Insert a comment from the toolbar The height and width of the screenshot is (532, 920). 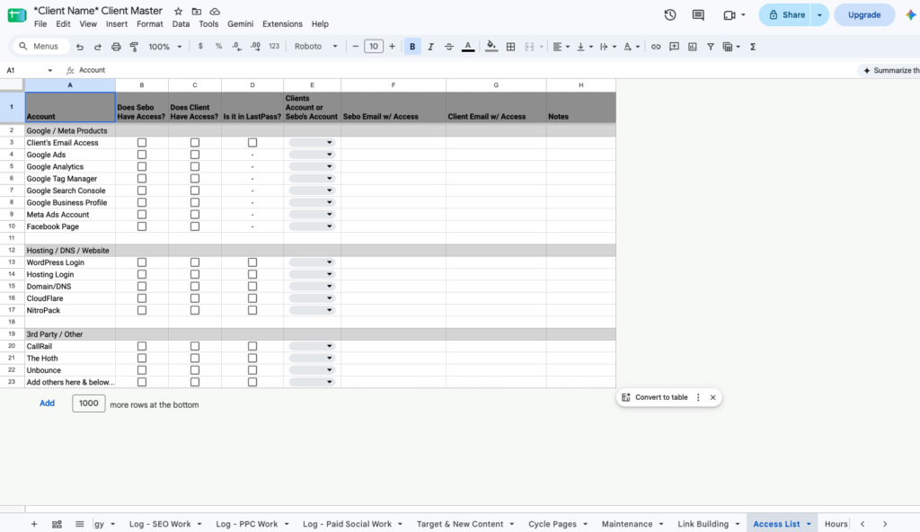tap(674, 47)
